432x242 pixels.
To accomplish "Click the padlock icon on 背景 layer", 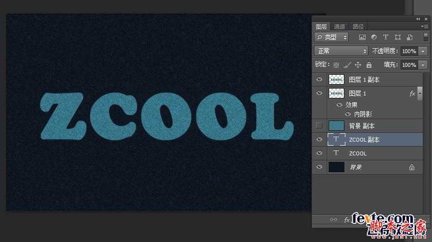I will tap(412, 167).
